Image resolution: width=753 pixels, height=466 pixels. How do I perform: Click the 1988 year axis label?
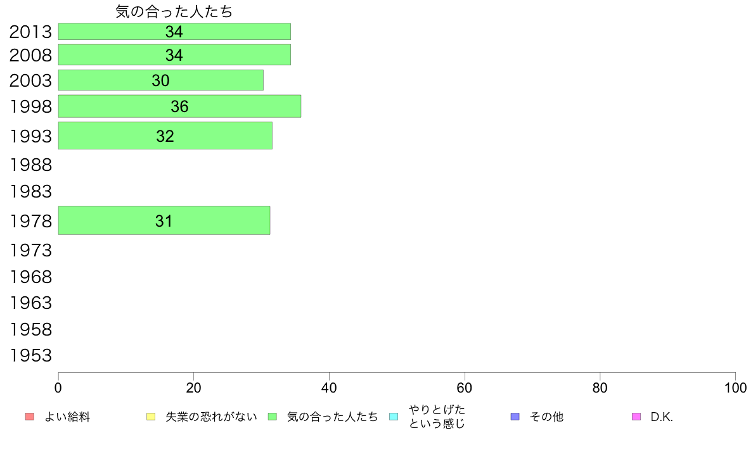coord(30,165)
